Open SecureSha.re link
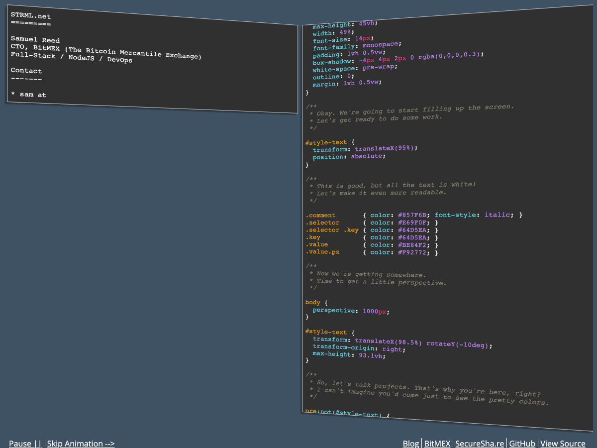This screenshot has height=448, width=597. 480,444
